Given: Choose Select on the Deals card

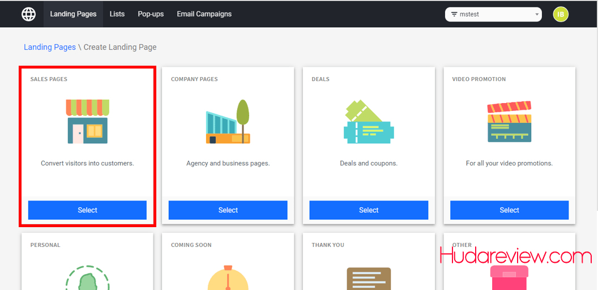Looking at the screenshot, I should [x=369, y=210].
